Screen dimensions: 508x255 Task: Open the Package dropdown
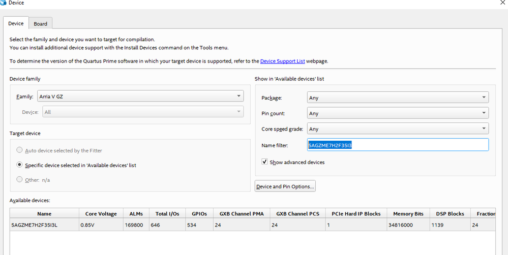coord(398,98)
